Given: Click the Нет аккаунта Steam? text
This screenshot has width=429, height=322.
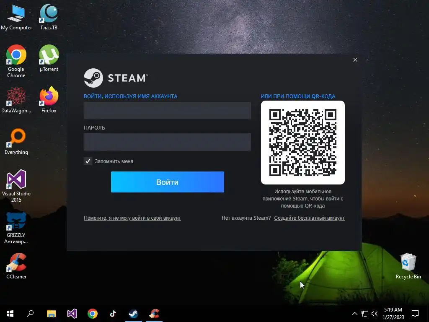Looking at the screenshot, I should [246, 218].
